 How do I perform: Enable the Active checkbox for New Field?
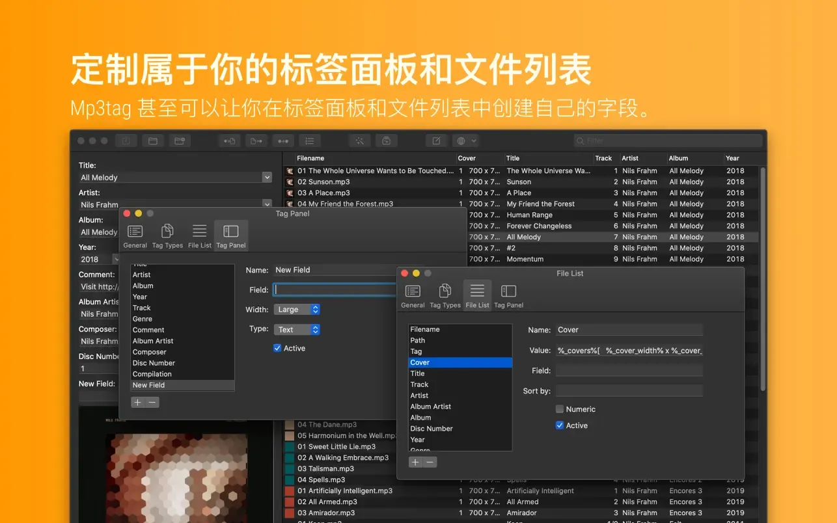277,348
